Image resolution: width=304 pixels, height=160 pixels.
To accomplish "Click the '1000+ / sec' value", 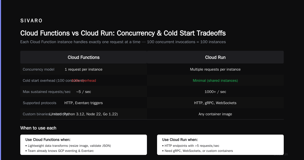I will (215, 92).
